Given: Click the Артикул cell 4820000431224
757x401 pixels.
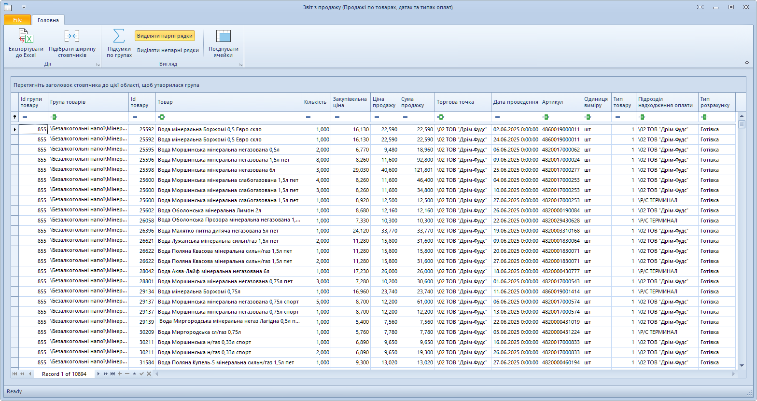Looking at the screenshot, I should [x=561, y=332].
